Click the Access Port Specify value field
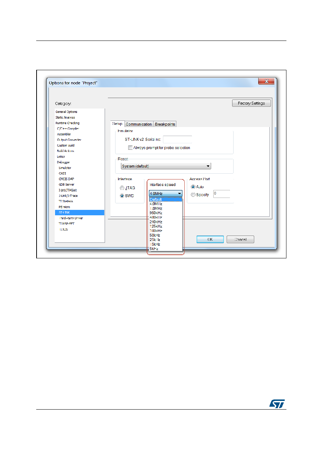The height and width of the screenshot is (457, 323). coord(222,194)
